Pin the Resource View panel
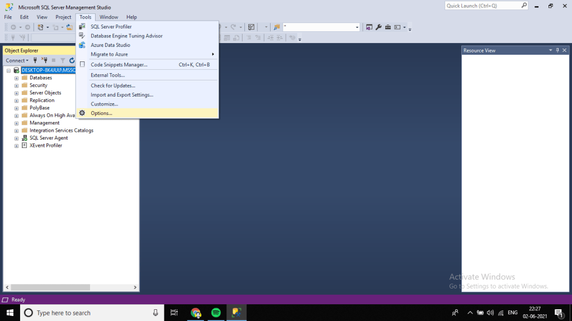 tap(557, 50)
